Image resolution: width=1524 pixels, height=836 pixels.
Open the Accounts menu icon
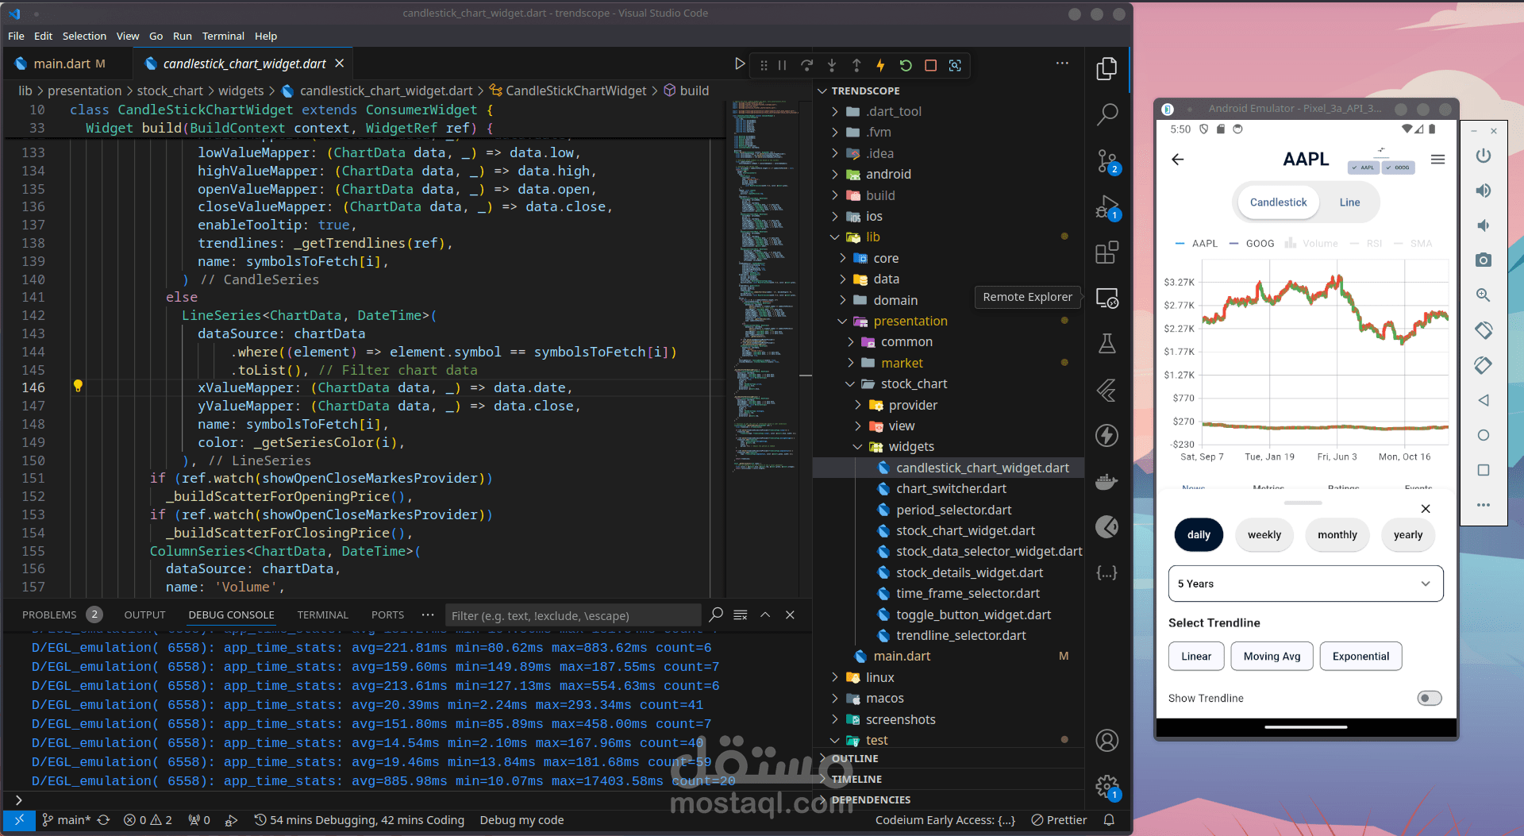1106,740
